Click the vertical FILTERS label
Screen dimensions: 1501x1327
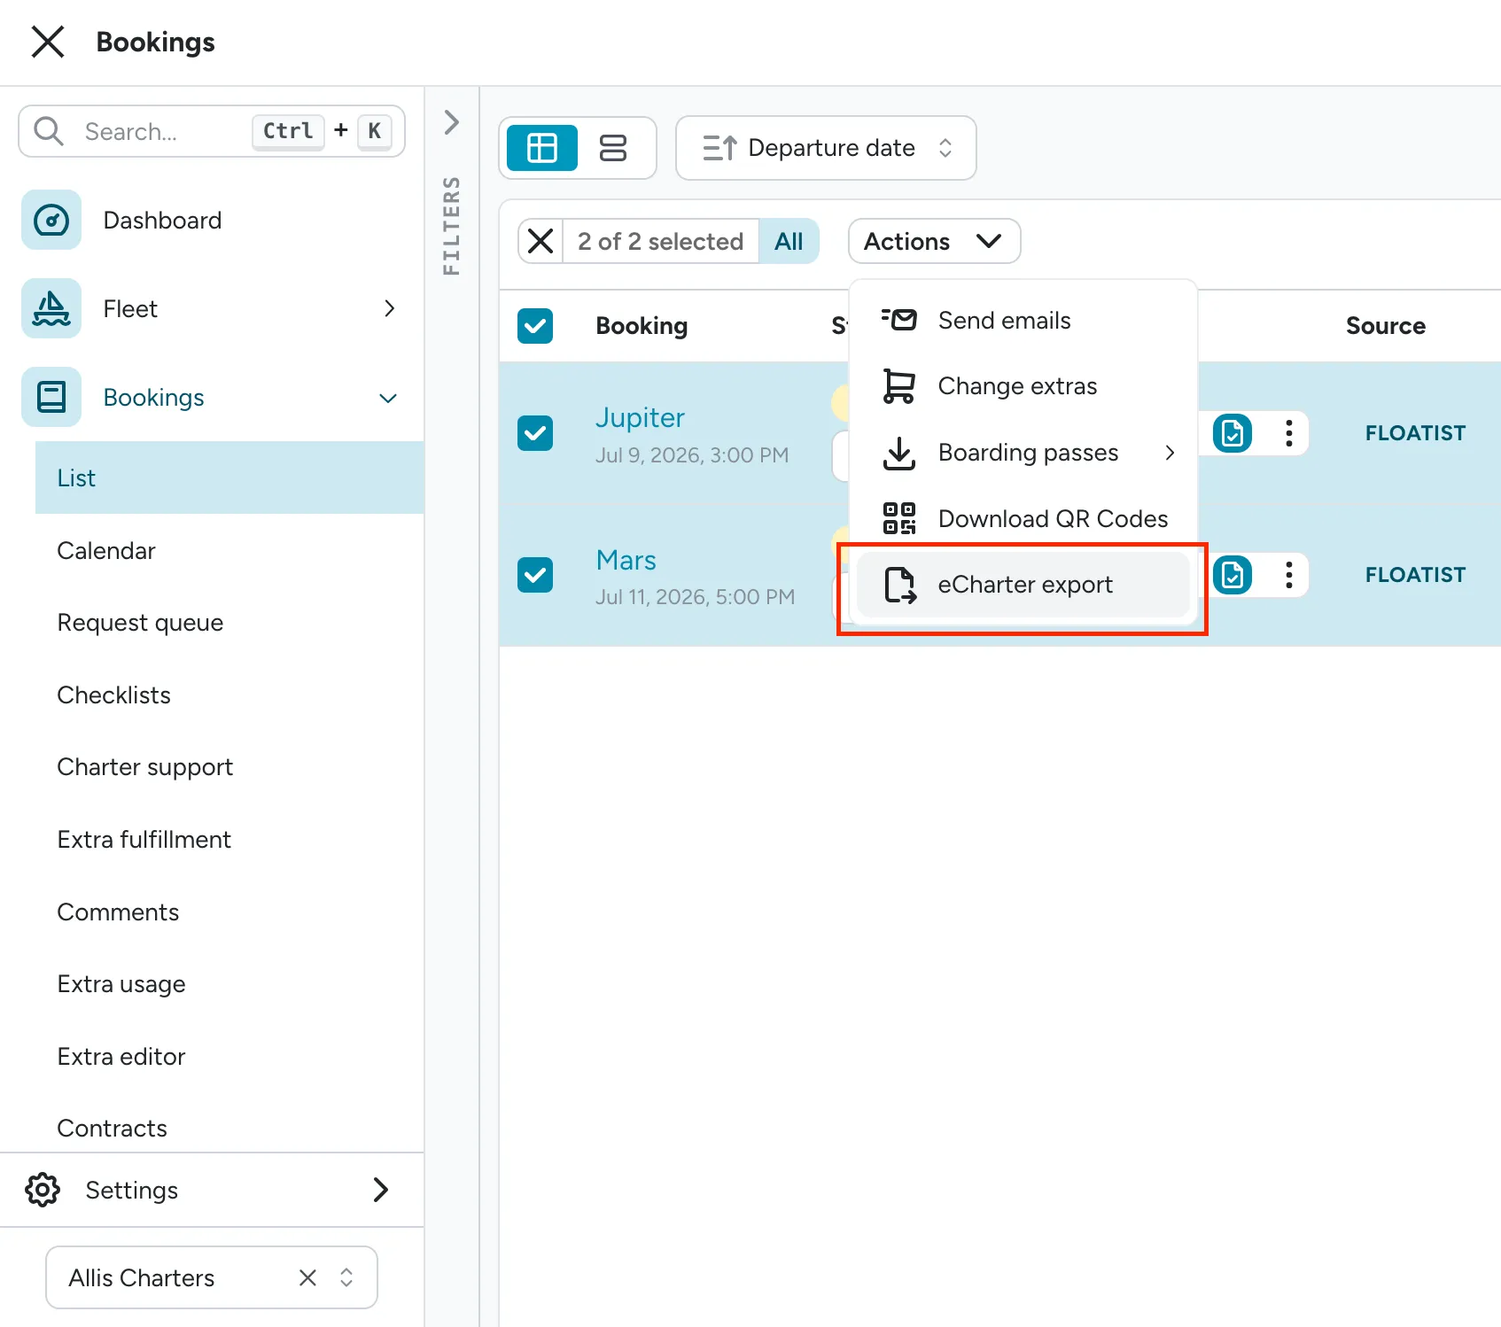[452, 226]
